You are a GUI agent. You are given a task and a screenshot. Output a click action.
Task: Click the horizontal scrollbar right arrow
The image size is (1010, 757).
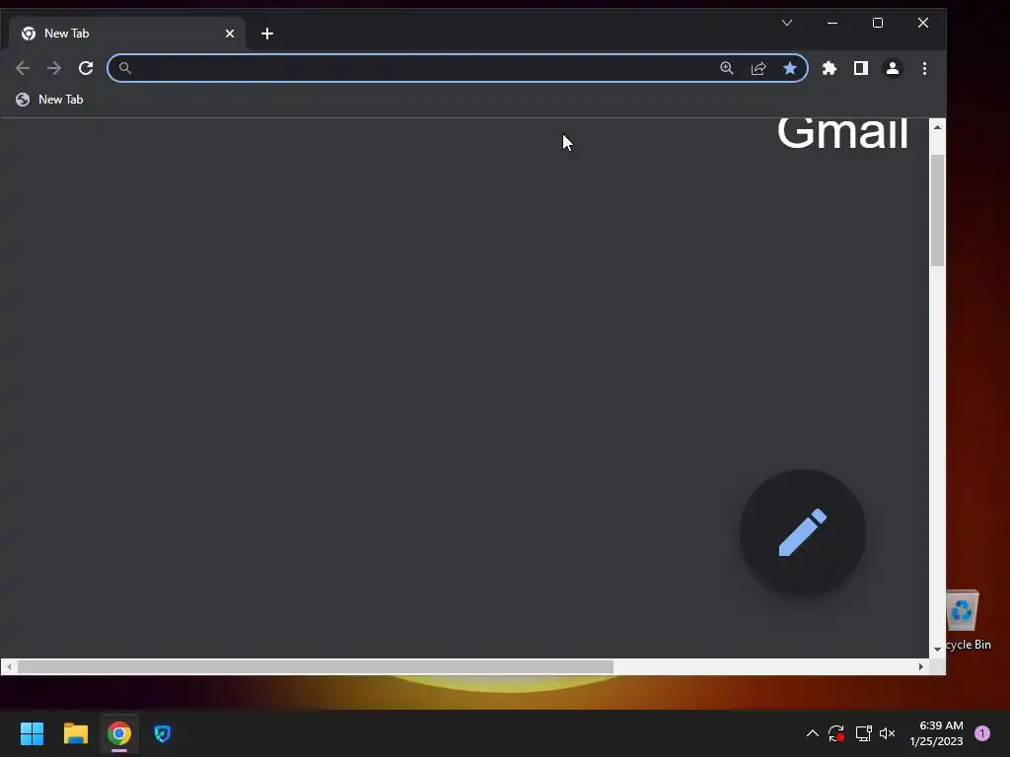921,667
